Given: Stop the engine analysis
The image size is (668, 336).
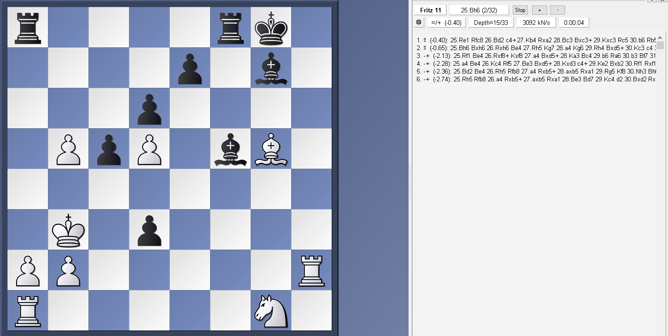Looking at the screenshot, I should click(520, 10).
